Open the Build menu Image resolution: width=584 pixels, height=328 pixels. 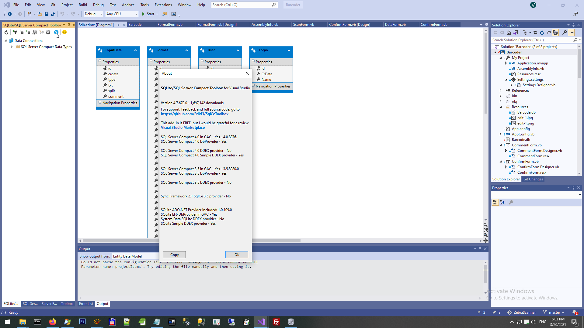pos(83,5)
